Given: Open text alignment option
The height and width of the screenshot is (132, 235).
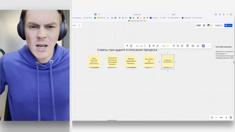Looking at the screenshot, I should (x=153, y=46).
